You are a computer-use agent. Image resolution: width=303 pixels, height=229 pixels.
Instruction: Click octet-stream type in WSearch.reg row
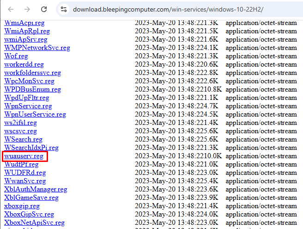[x=261, y=139]
